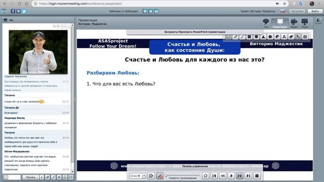The width and height of the screenshot is (324, 182).
Task: Jump to the last slide
Action: [x=248, y=176]
